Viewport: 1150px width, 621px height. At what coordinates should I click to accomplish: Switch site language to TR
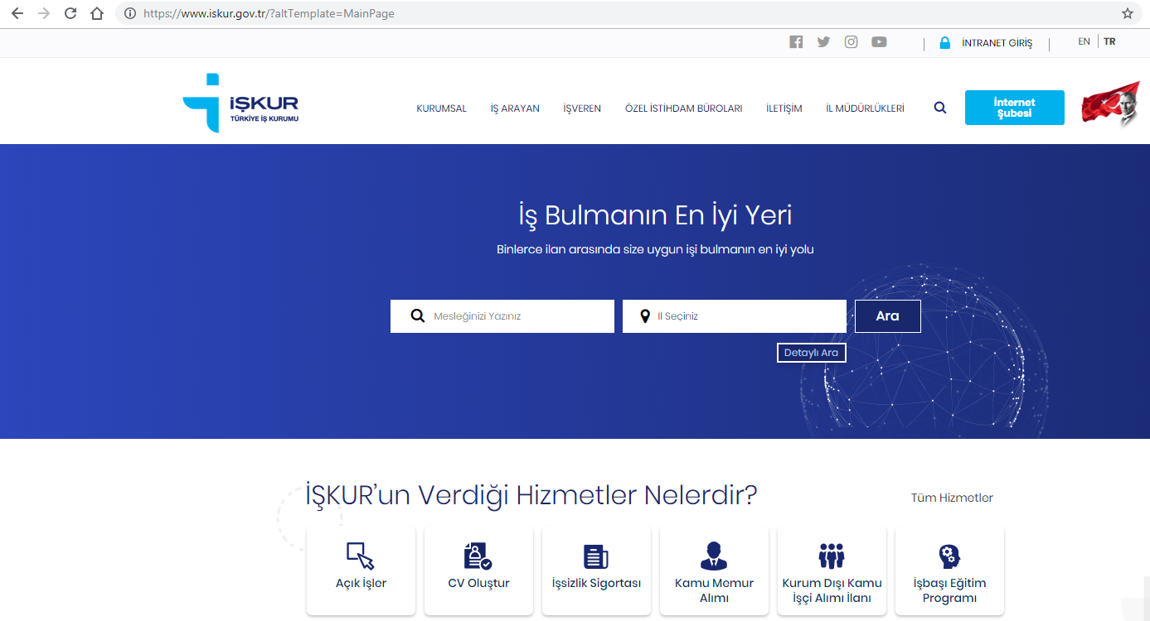(x=1109, y=41)
